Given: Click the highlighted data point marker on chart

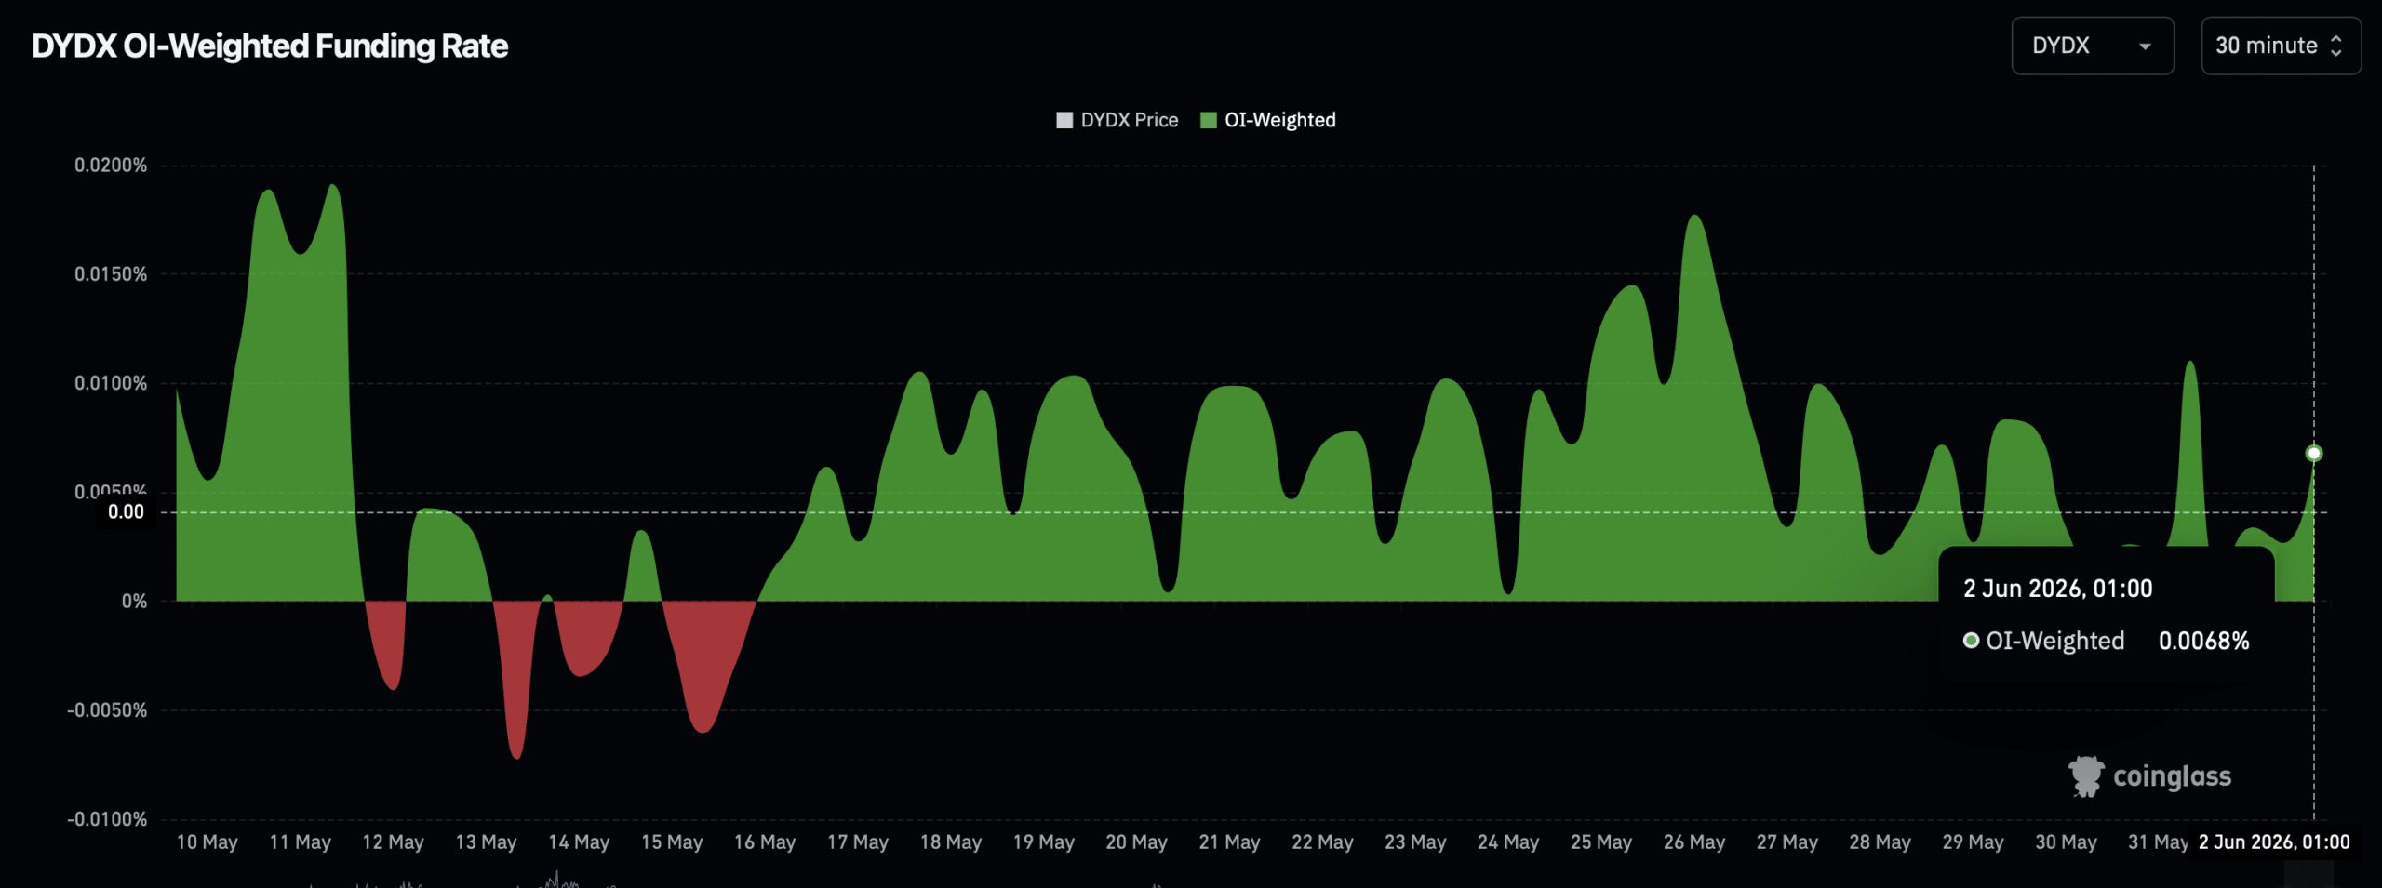Looking at the screenshot, I should 2313,453.
